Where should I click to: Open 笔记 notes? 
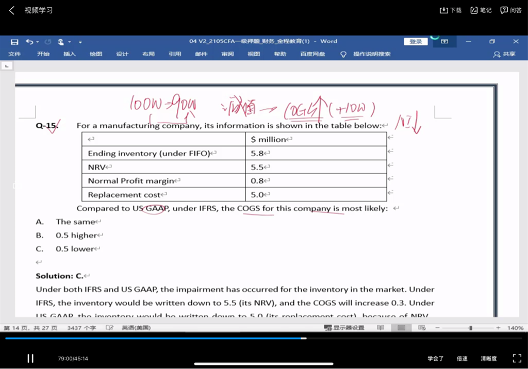(x=481, y=10)
